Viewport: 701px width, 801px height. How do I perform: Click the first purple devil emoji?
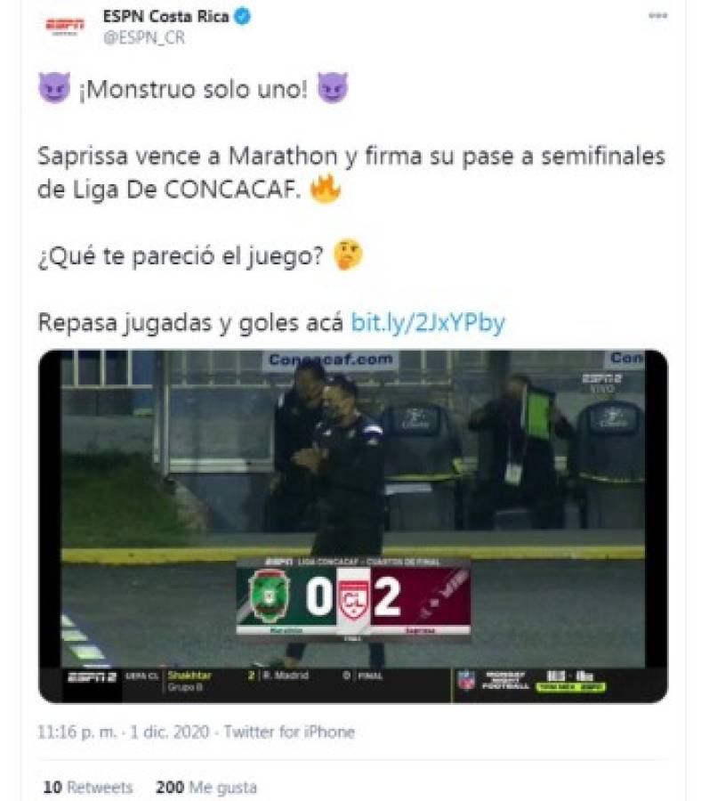click(x=54, y=87)
